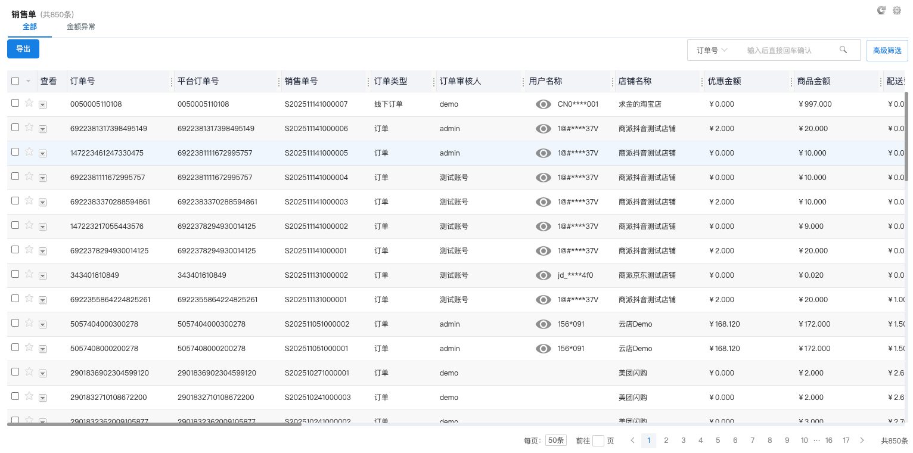Check the row for order 0050005110108
Screen dimensions: 913x453
tap(15, 103)
